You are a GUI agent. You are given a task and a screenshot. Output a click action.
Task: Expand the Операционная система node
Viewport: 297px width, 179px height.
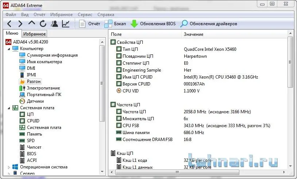(x=9, y=167)
